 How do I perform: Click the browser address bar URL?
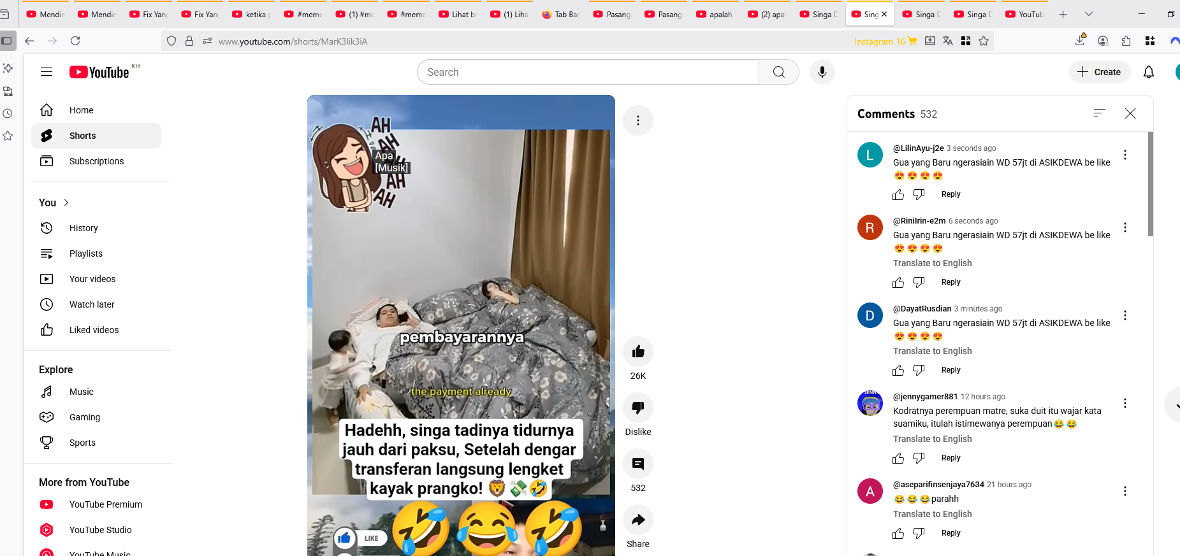coord(293,41)
